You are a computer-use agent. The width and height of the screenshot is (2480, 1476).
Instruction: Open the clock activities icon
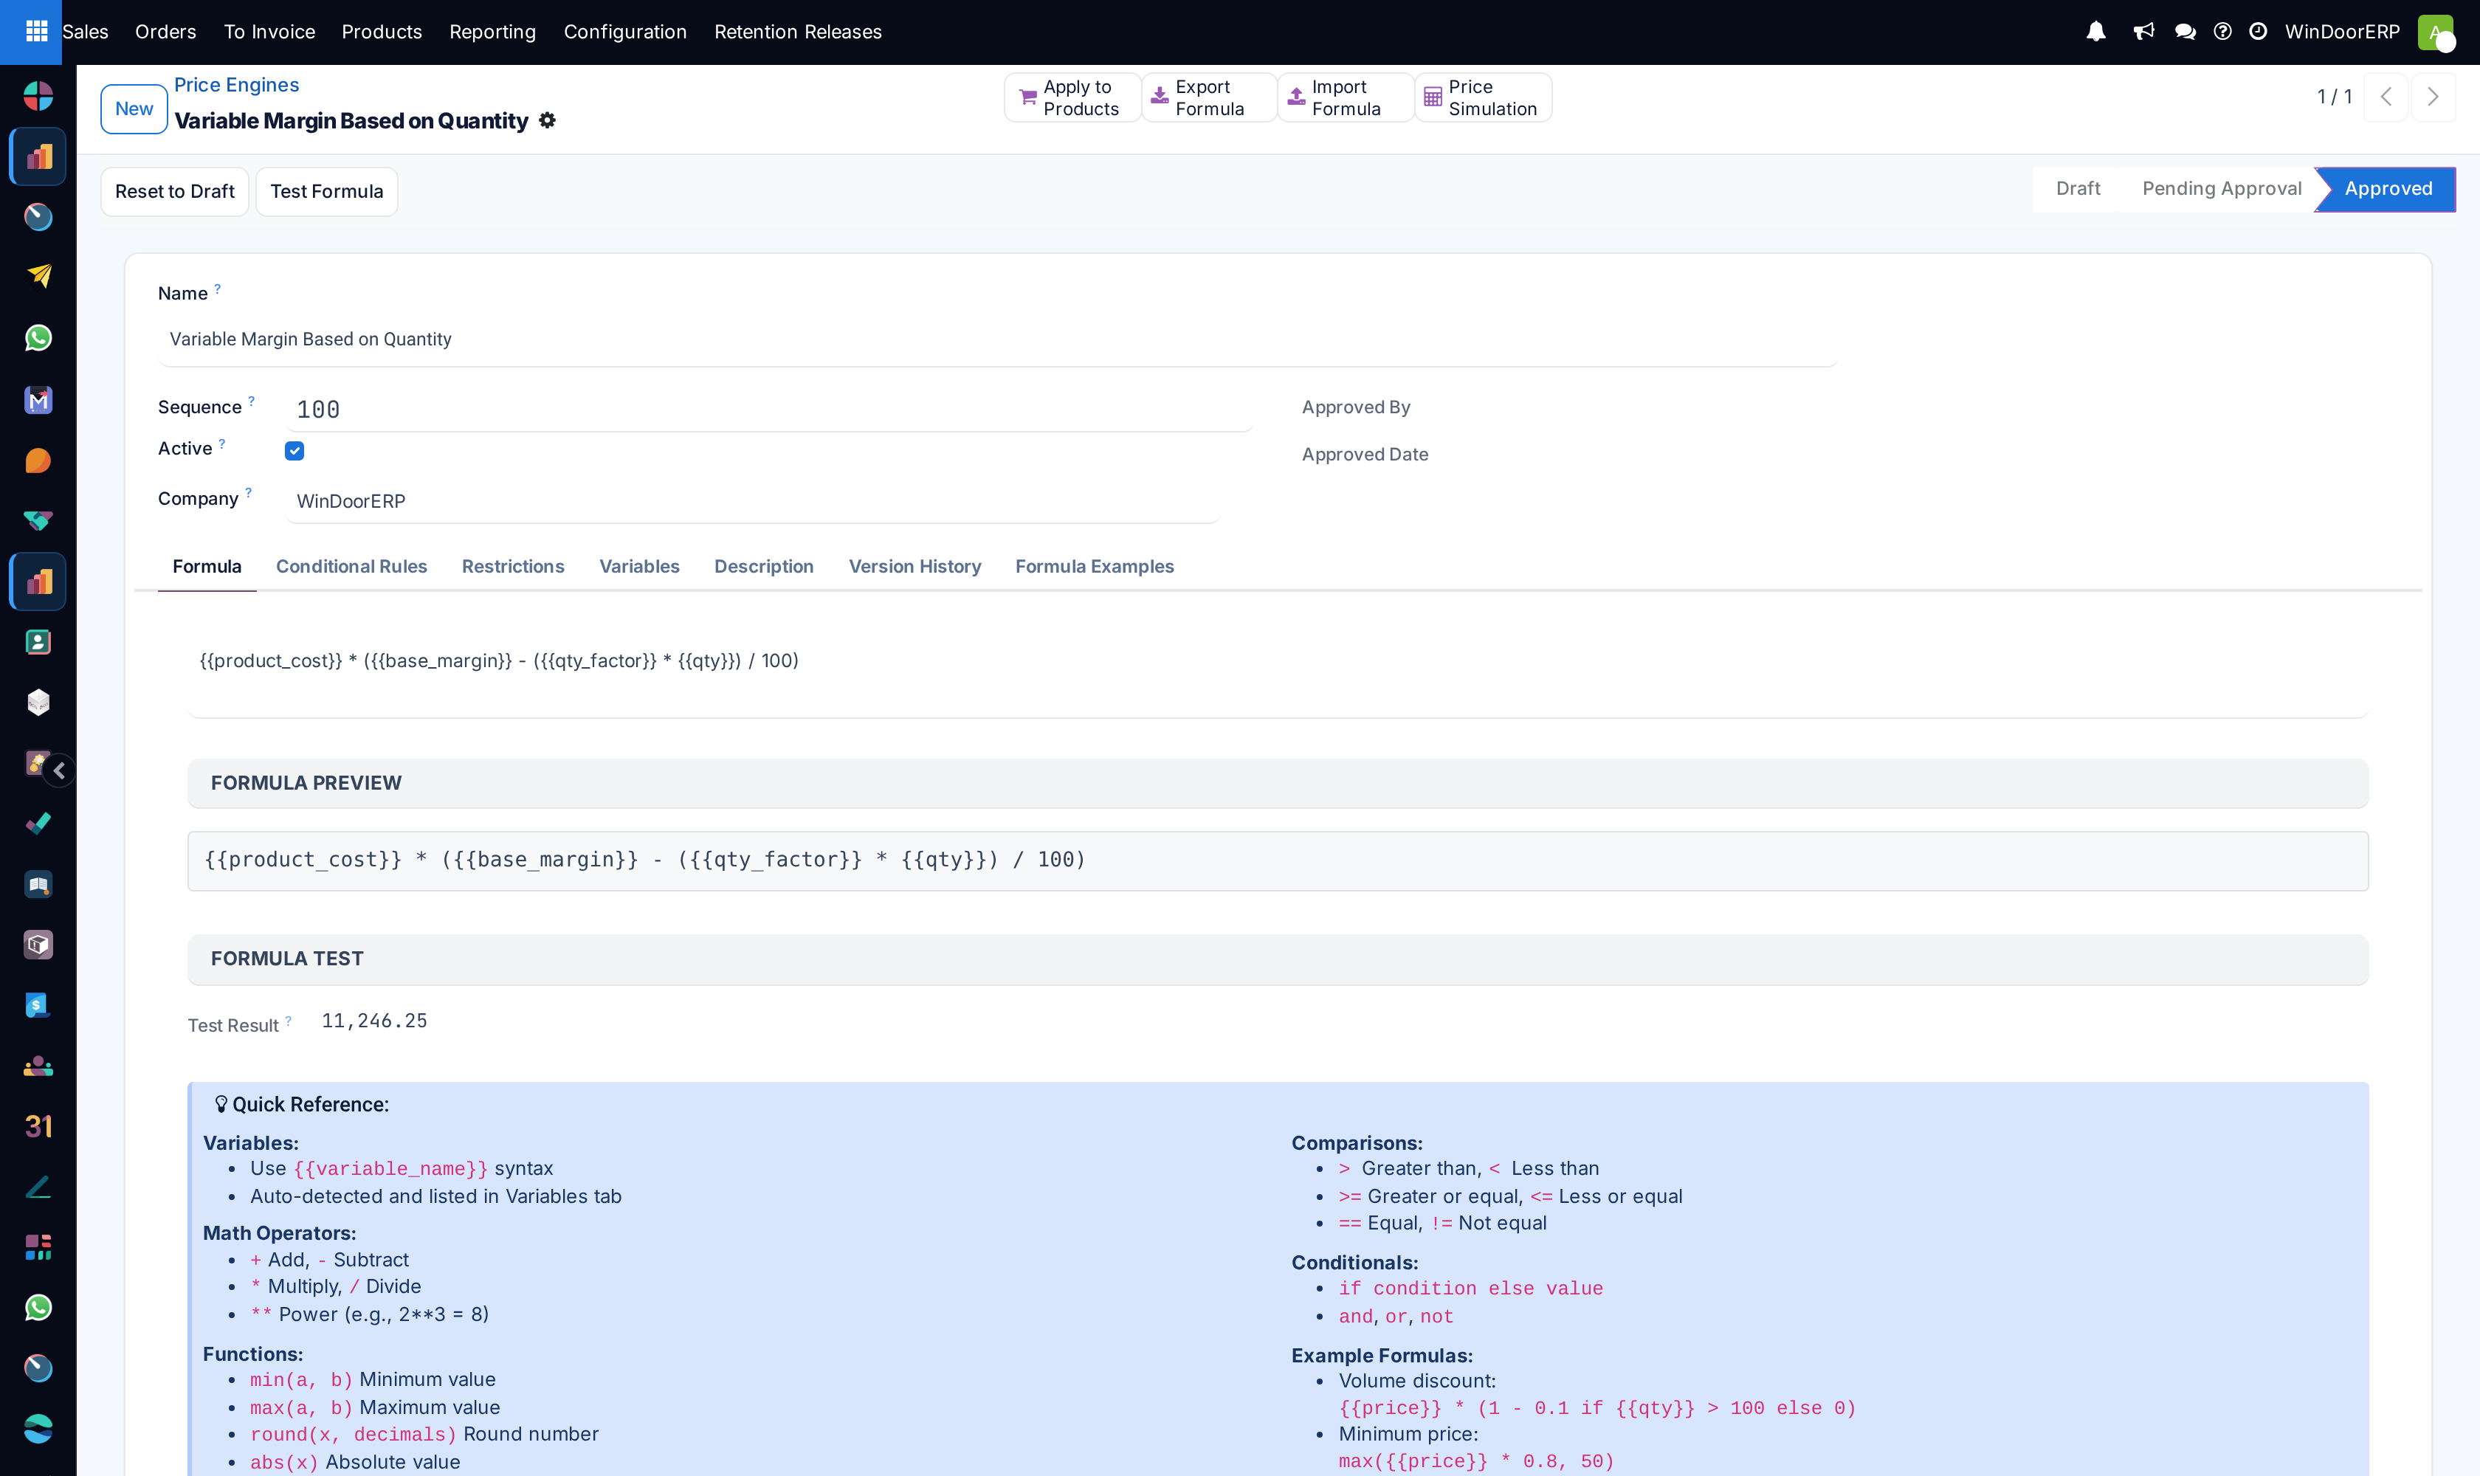[x=2258, y=32]
